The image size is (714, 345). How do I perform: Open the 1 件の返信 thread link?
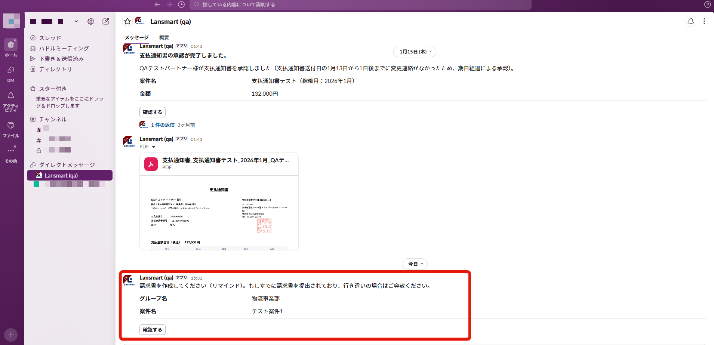[x=163, y=125]
